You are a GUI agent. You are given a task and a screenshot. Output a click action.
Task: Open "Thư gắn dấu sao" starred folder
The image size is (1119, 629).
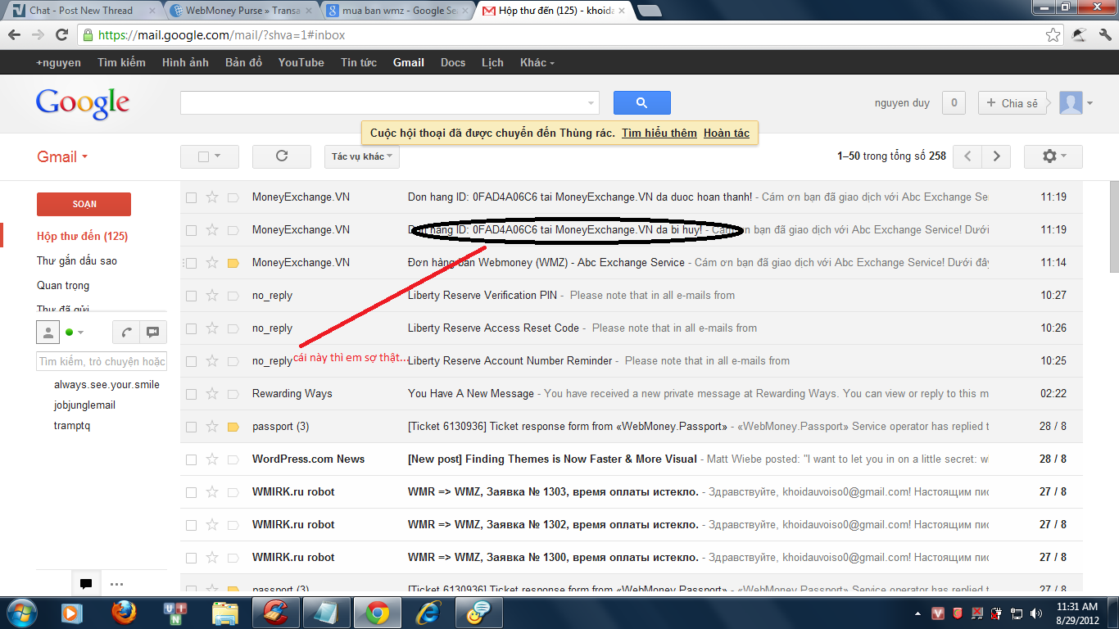pyautogui.click(x=77, y=260)
